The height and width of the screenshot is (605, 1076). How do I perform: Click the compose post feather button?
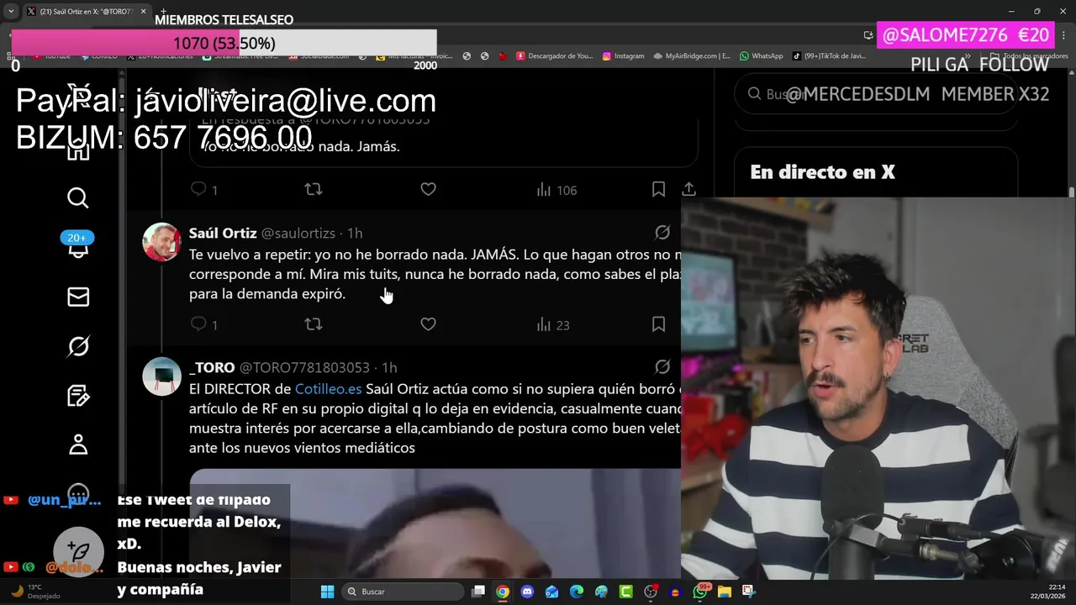tap(78, 552)
